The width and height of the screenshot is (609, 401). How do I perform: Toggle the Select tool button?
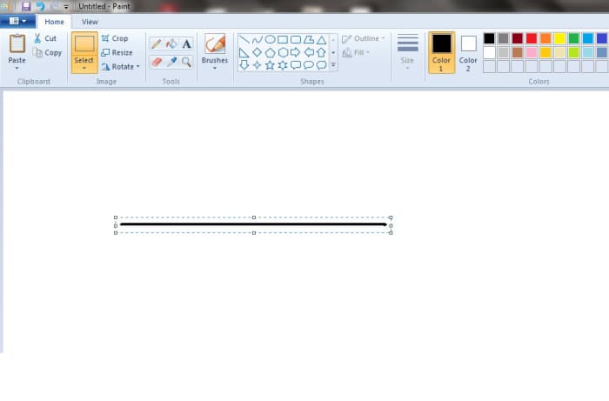(x=84, y=49)
